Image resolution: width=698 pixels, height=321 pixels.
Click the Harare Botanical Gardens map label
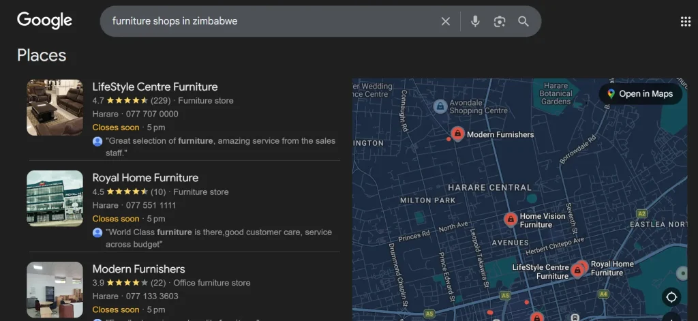556,93
